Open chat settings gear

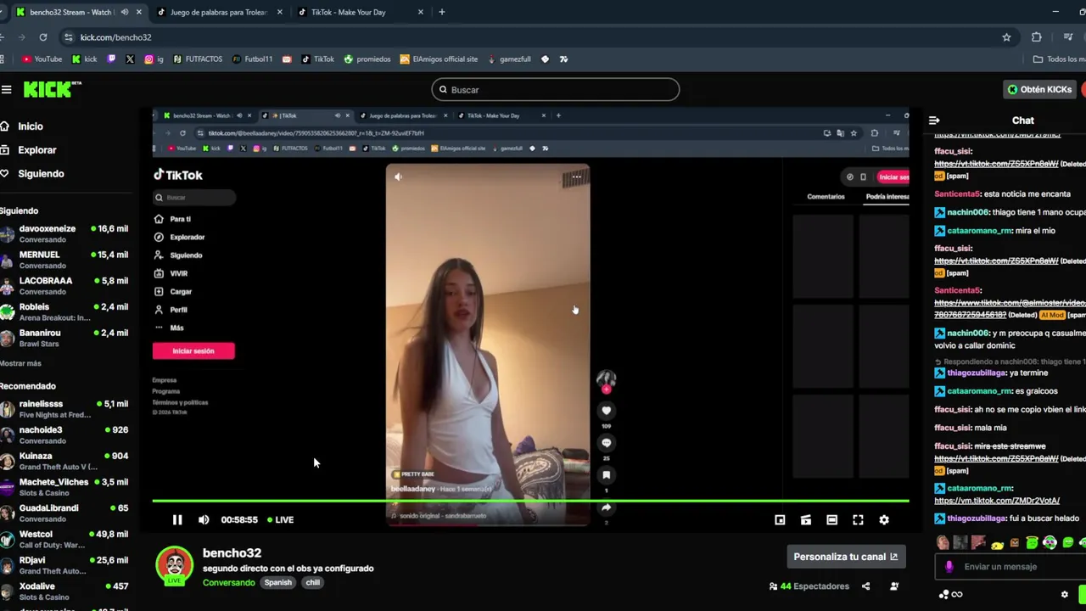(x=1065, y=594)
